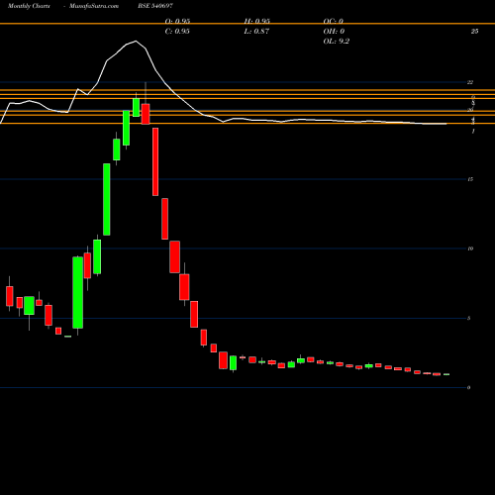This screenshot has height=495, width=495.
Task: Click the 'C: 0.95' close value
Action: 177,32
